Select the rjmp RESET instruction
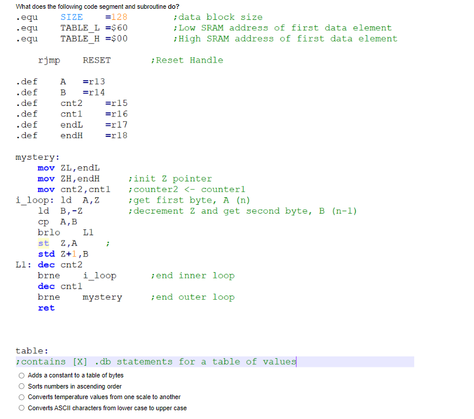Image resolution: width=474 pixels, height=419 pixels. 76,60
